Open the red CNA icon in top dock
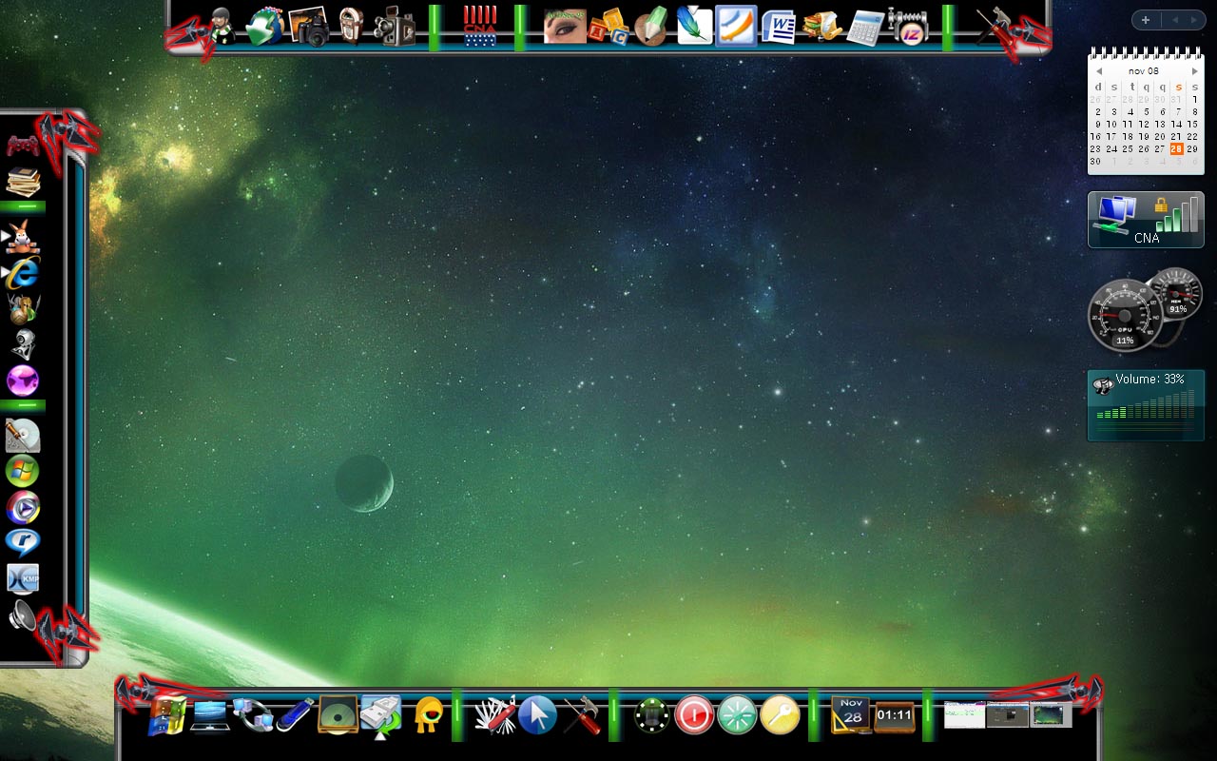 [480, 27]
